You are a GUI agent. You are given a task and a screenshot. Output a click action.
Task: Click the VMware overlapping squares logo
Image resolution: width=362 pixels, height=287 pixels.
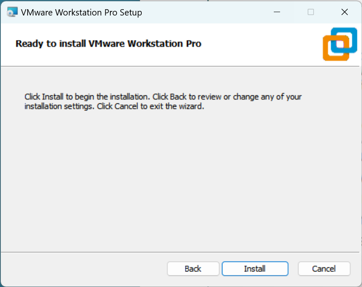[340, 44]
